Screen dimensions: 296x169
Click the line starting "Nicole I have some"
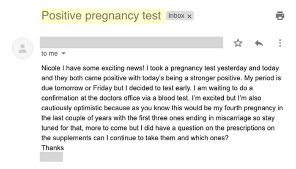[160, 68]
